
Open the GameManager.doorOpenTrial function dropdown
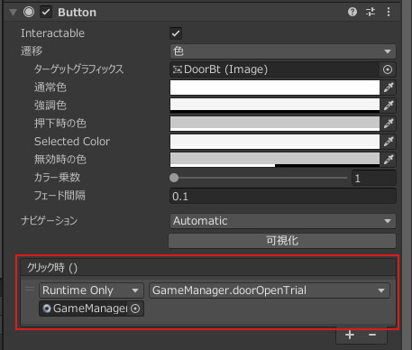click(270, 290)
